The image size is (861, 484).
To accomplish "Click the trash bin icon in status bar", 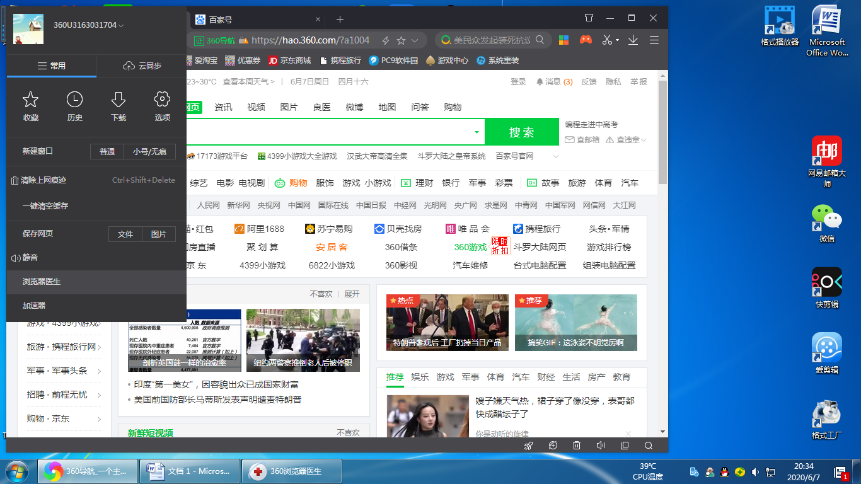I will pyautogui.click(x=577, y=446).
